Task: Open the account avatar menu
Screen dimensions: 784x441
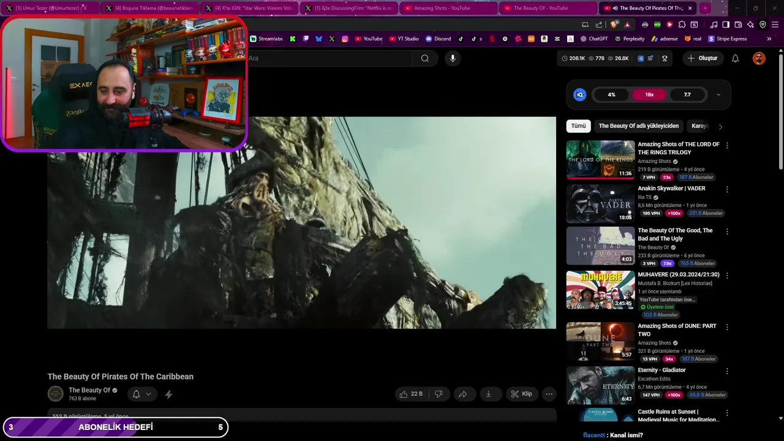Action: click(759, 58)
